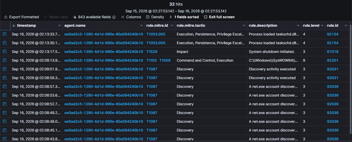Screen dimensions: 352x142
Task: Inspect the 02:08:48.0 net.exe event
Action: pos(5,122)
